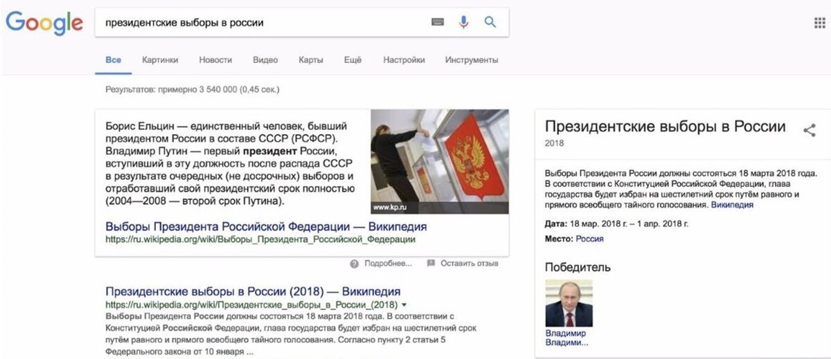The image size is (831, 359).
Task: Expand dropdown arrow next to Wikipedia 2018 URL
Action: click(x=404, y=305)
